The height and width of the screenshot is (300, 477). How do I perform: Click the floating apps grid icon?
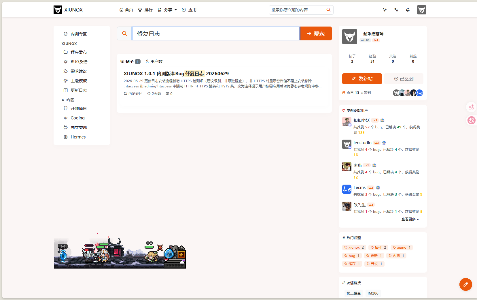(471, 107)
